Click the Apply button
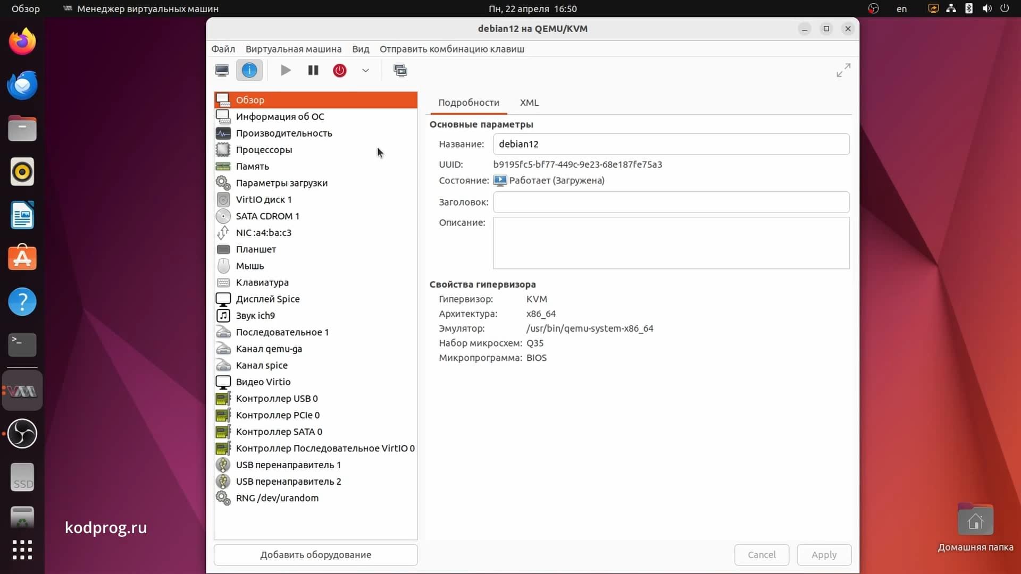This screenshot has height=574, width=1021. [x=824, y=555]
